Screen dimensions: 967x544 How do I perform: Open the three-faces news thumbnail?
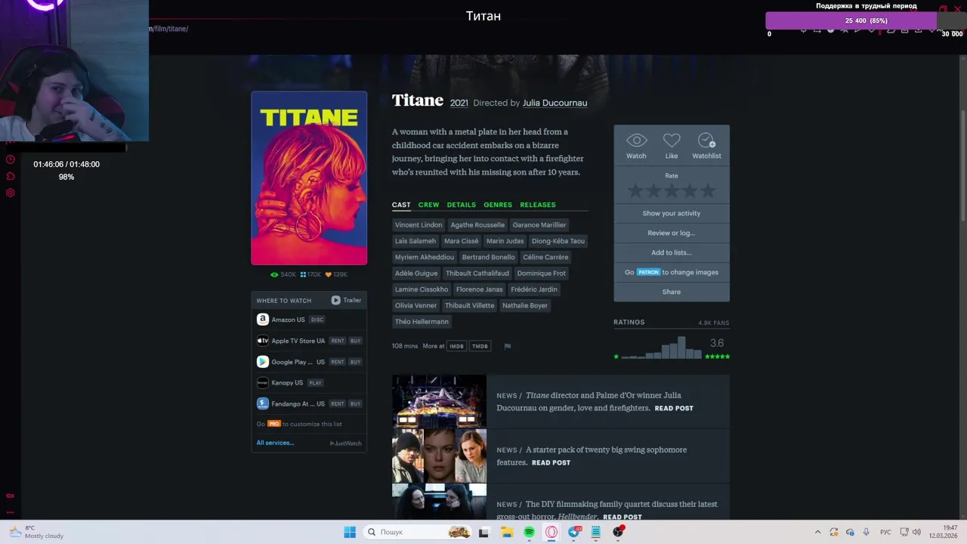point(439,456)
